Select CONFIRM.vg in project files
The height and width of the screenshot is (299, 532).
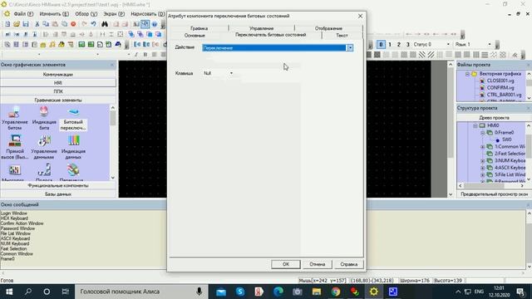(500, 88)
